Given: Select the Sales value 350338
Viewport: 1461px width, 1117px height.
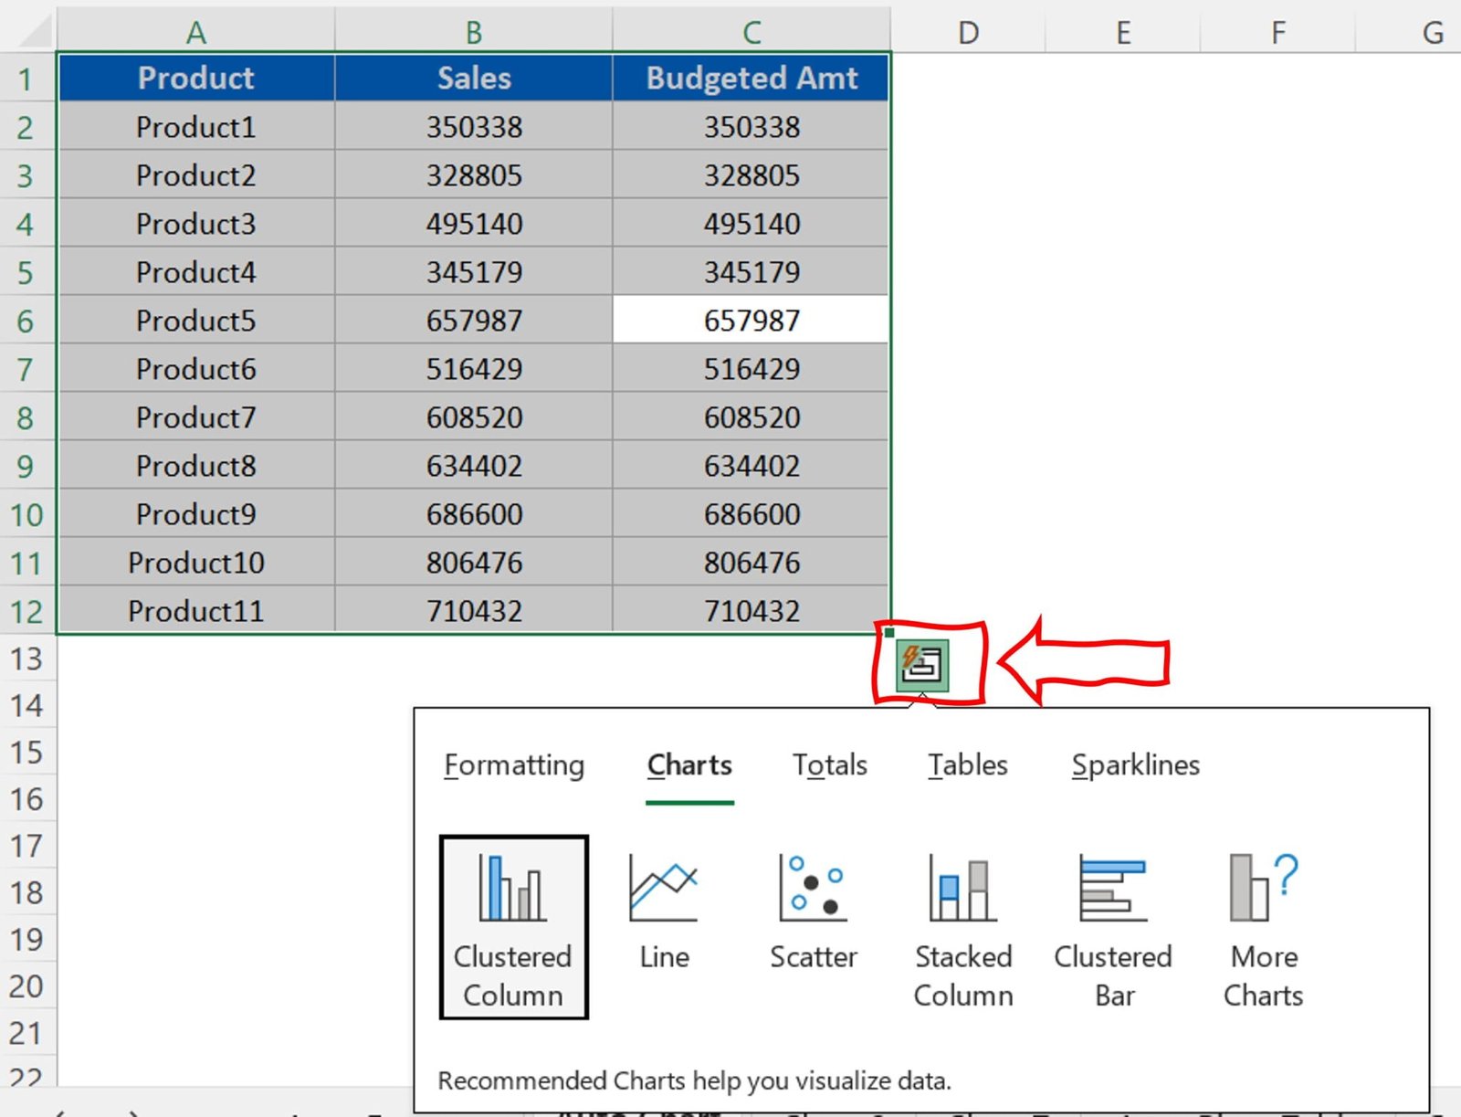Looking at the screenshot, I should tap(473, 127).
